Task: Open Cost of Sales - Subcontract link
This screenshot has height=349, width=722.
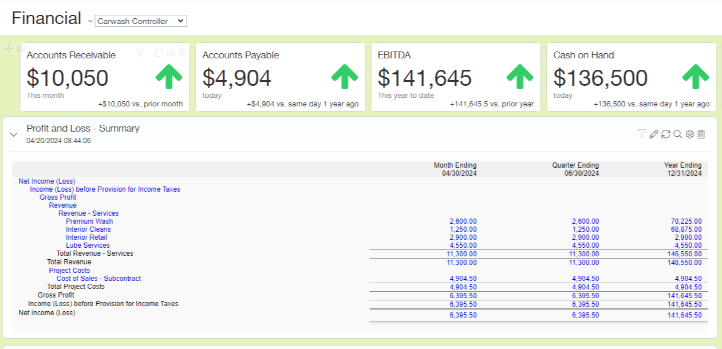Action: click(x=98, y=279)
